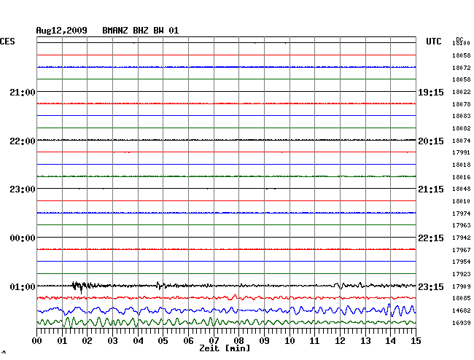Click the DC value 14682

[x=462, y=310]
